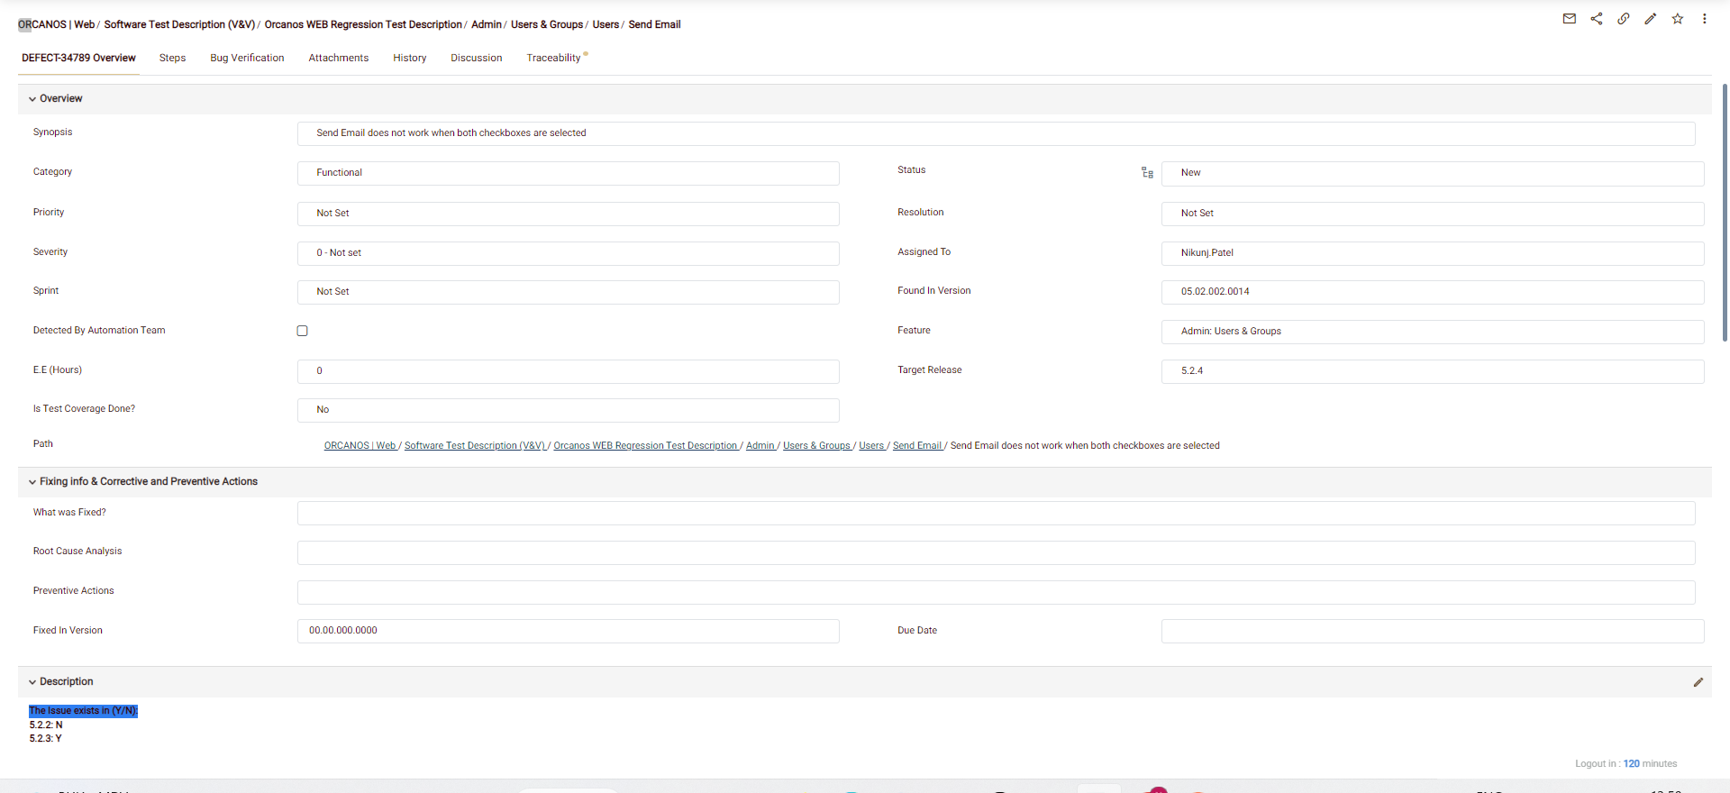Toggle Detected By Automation Team checkbox

[303, 331]
